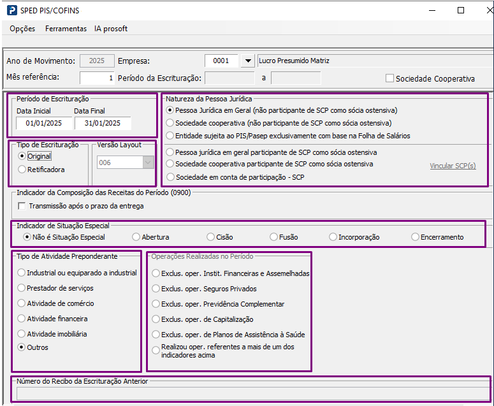Check Transmissão após o prazo da entrega

click(22, 206)
